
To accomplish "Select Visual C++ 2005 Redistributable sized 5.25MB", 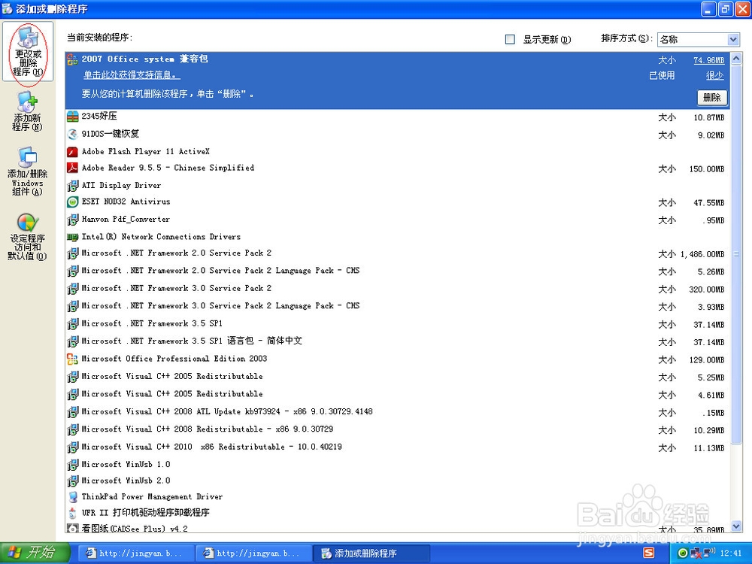I will [397, 377].
